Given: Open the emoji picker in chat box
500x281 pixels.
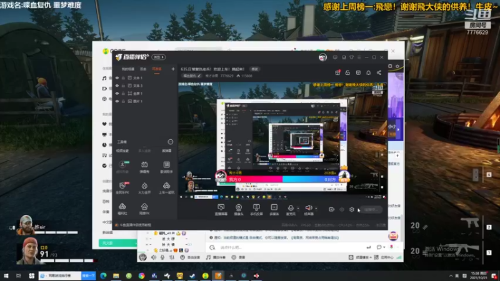Looking at the screenshot, I should (x=212, y=247).
